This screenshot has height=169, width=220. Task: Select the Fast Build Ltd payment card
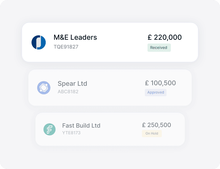(110, 140)
